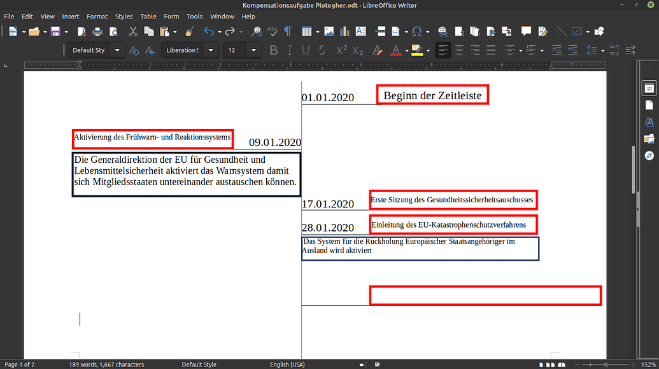Open the Insert Special Character tool
Viewport: 659px width, 369px height.
click(x=417, y=31)
